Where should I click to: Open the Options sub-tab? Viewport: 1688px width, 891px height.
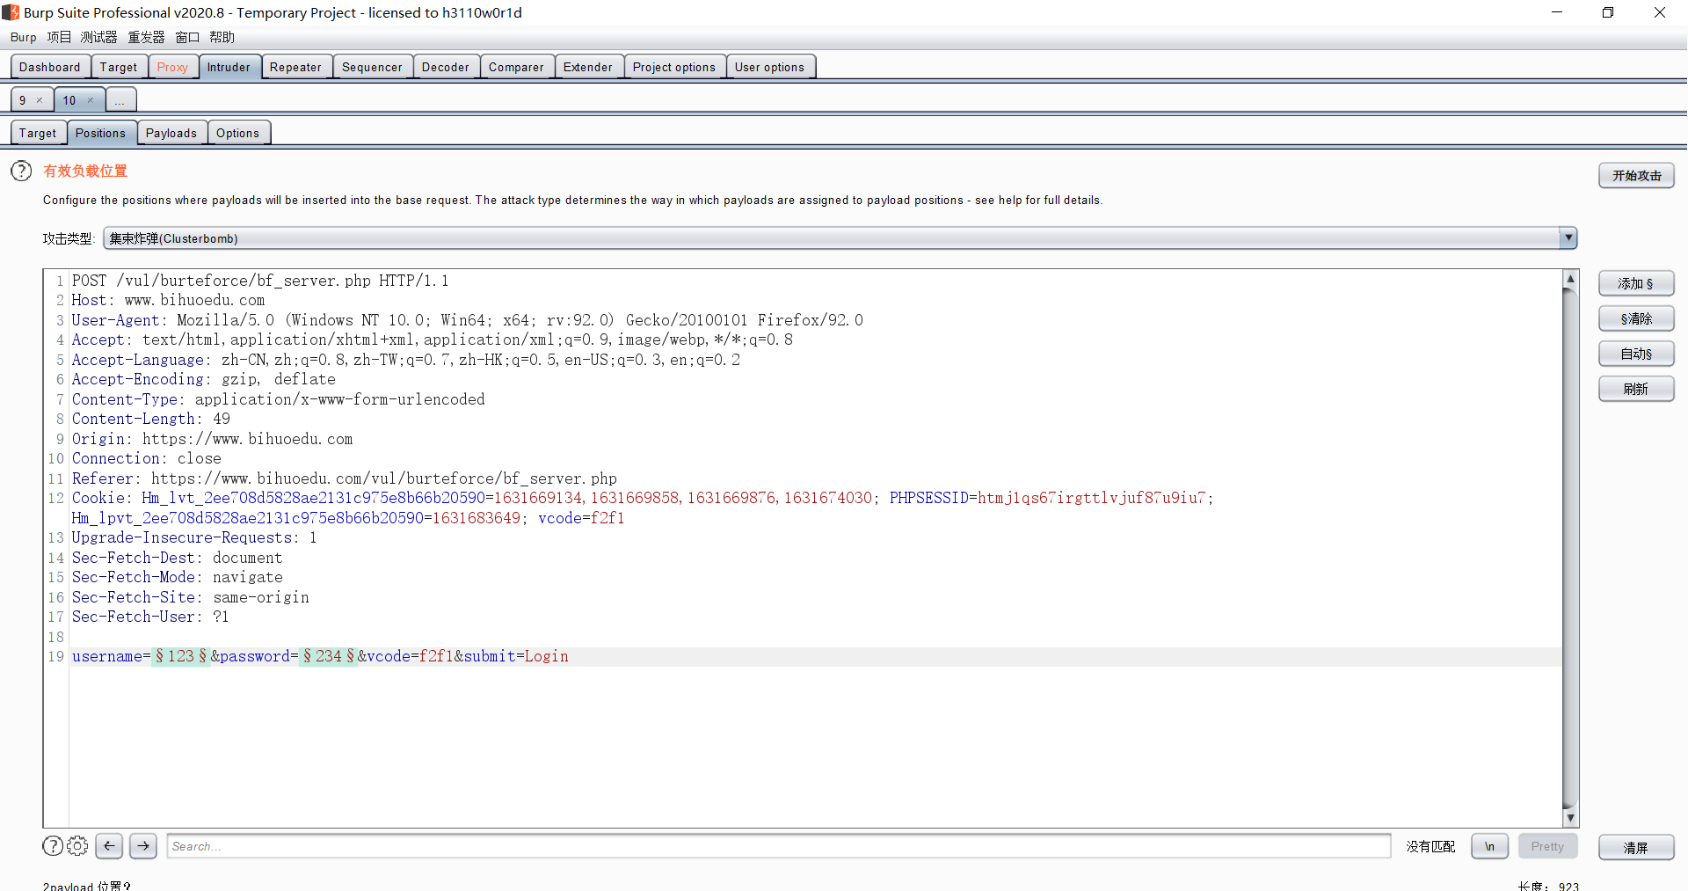coord(238,133)
